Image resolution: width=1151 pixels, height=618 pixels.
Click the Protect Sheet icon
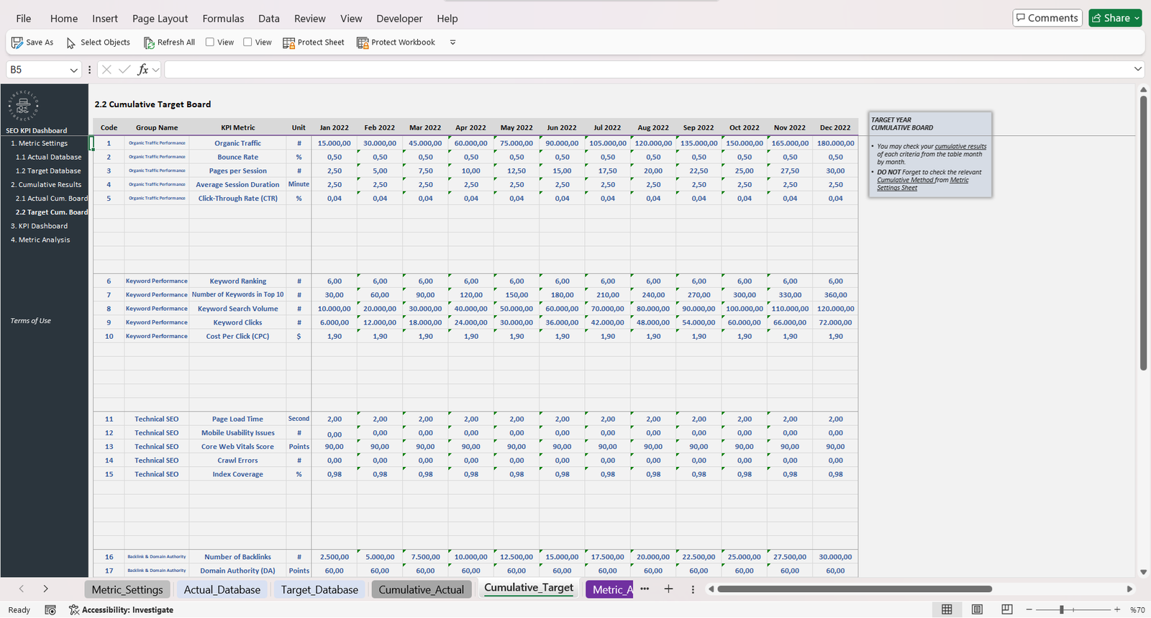(288, 43)
